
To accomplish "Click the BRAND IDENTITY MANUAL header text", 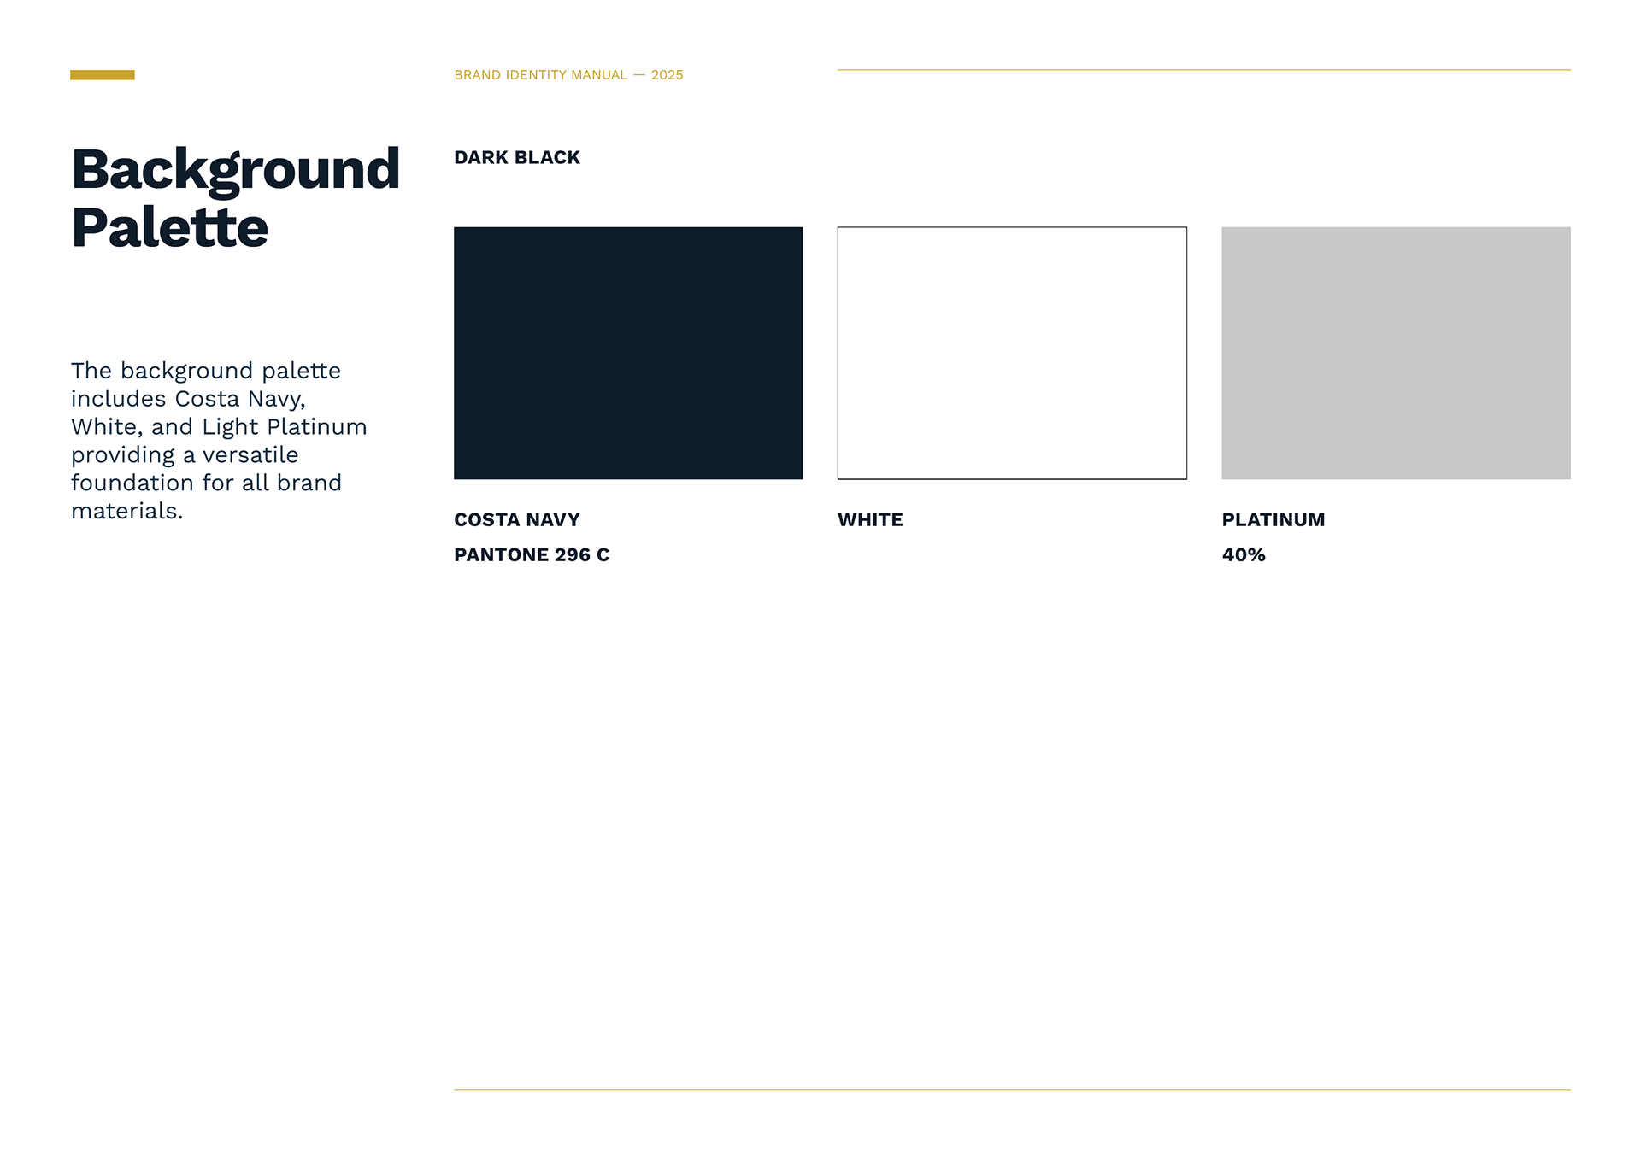I will click(x=540, y=75).
